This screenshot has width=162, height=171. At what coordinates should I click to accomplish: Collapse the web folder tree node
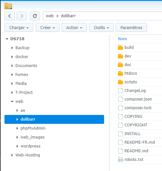(x=12, y=101)
